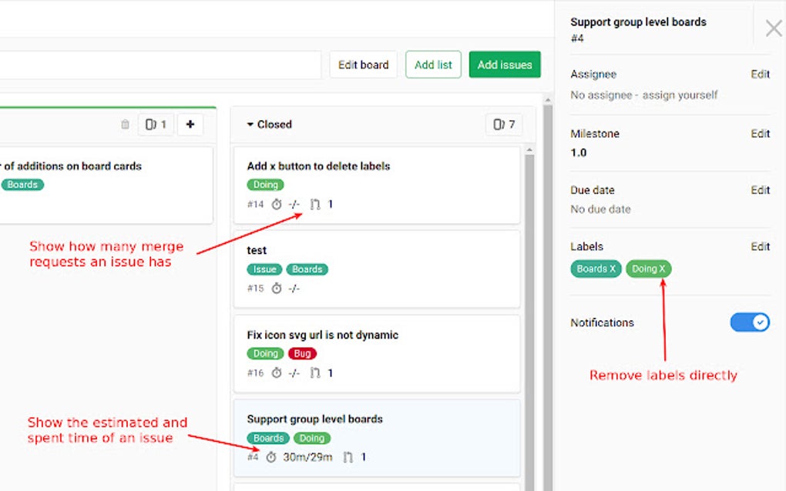
Task: Click the red Bug label on issue #16
Action: point(302,353)
